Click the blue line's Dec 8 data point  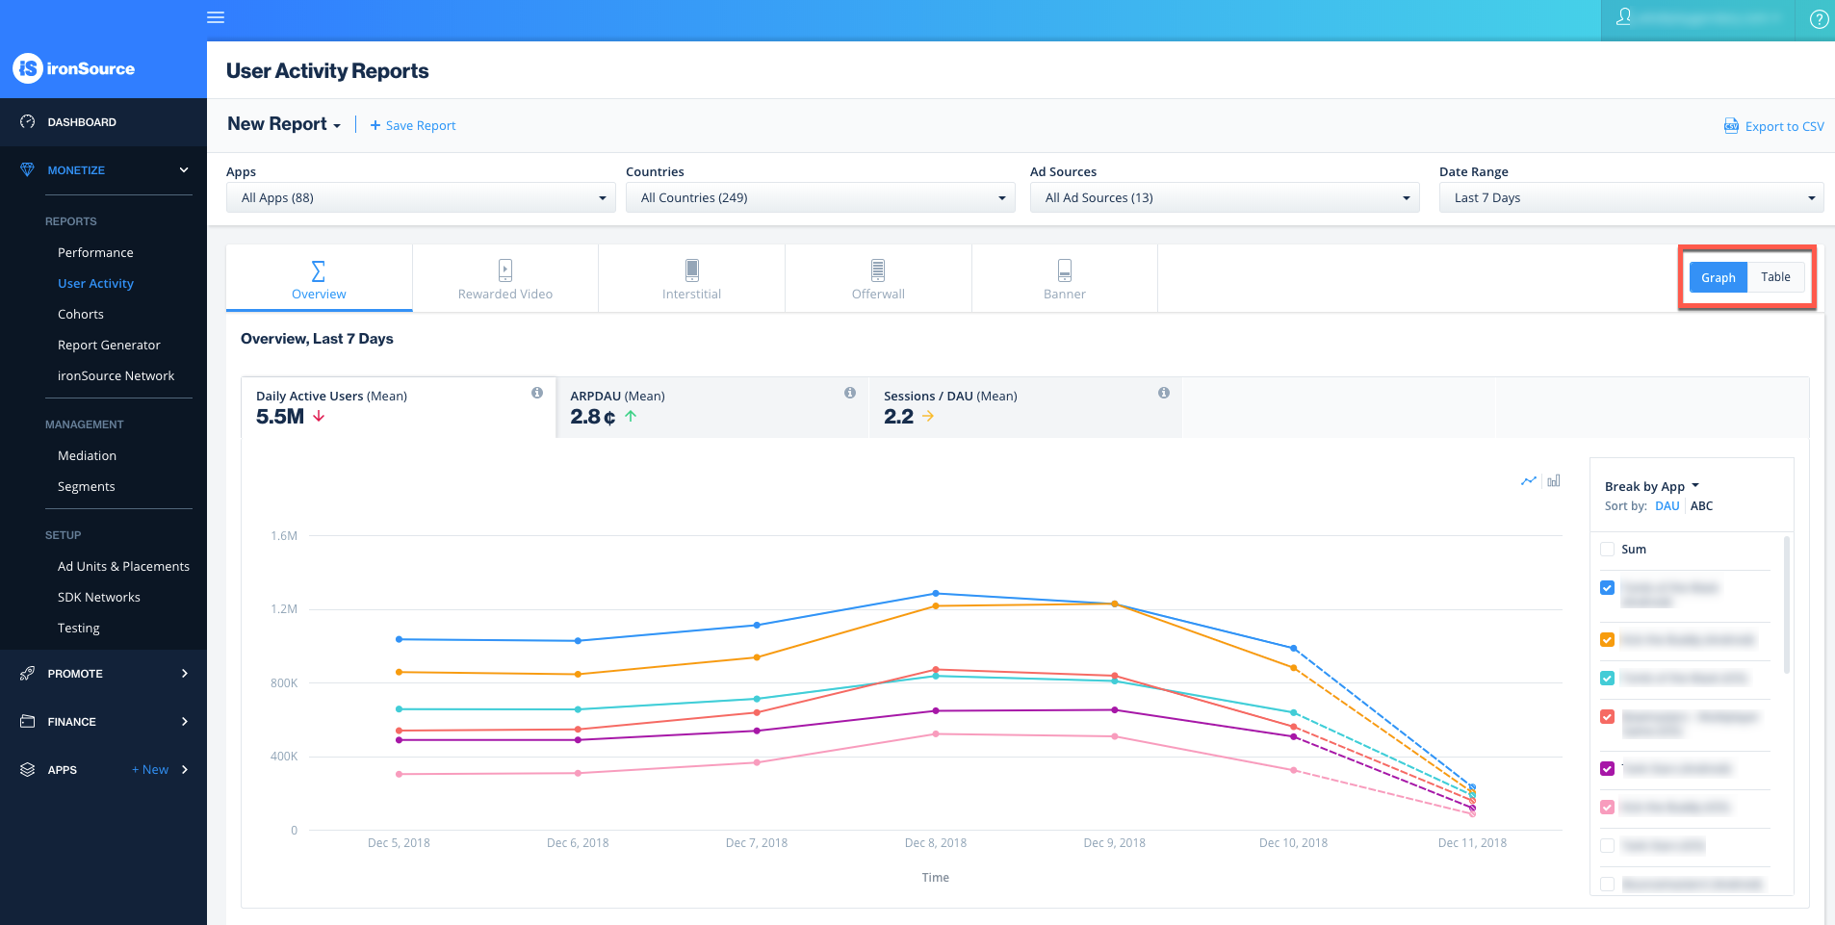936,594
